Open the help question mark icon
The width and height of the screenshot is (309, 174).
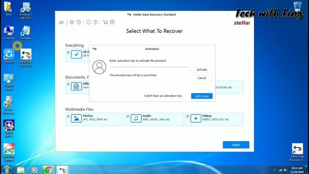pos(96,22)
